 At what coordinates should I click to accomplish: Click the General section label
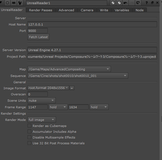(19, 82)
